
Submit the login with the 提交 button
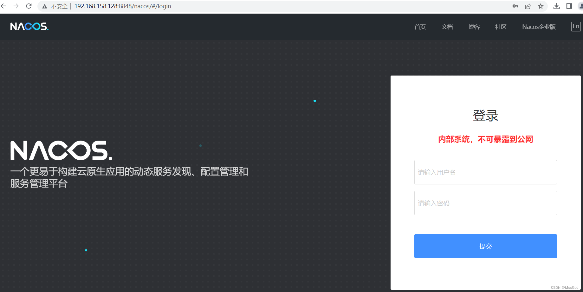[485, 246]
